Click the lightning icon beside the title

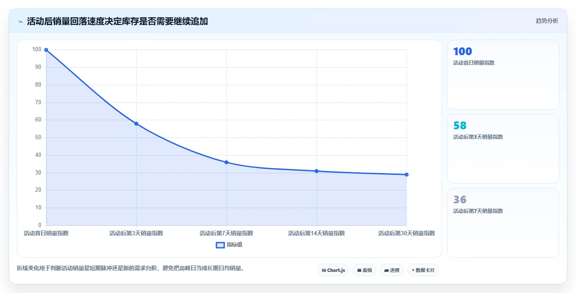pyautogui.click(x=20, y=22)
